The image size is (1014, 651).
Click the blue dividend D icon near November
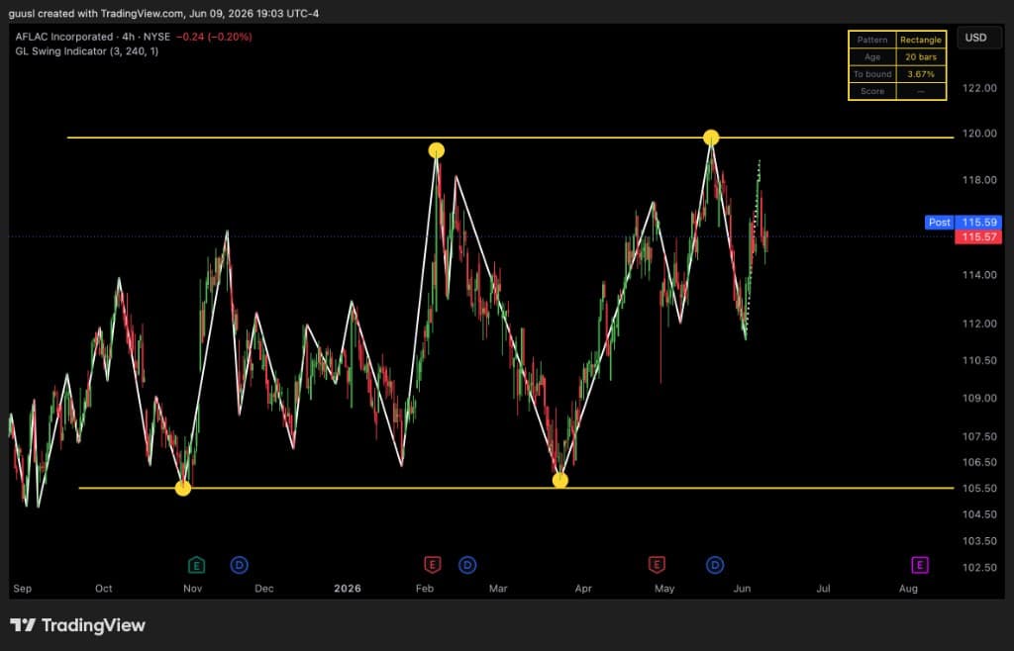240,566
